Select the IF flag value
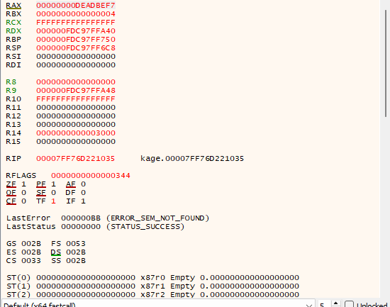Image resolution: width=390 pixels, height=307 pixels. pyautogui.click(x=84, y=201)
